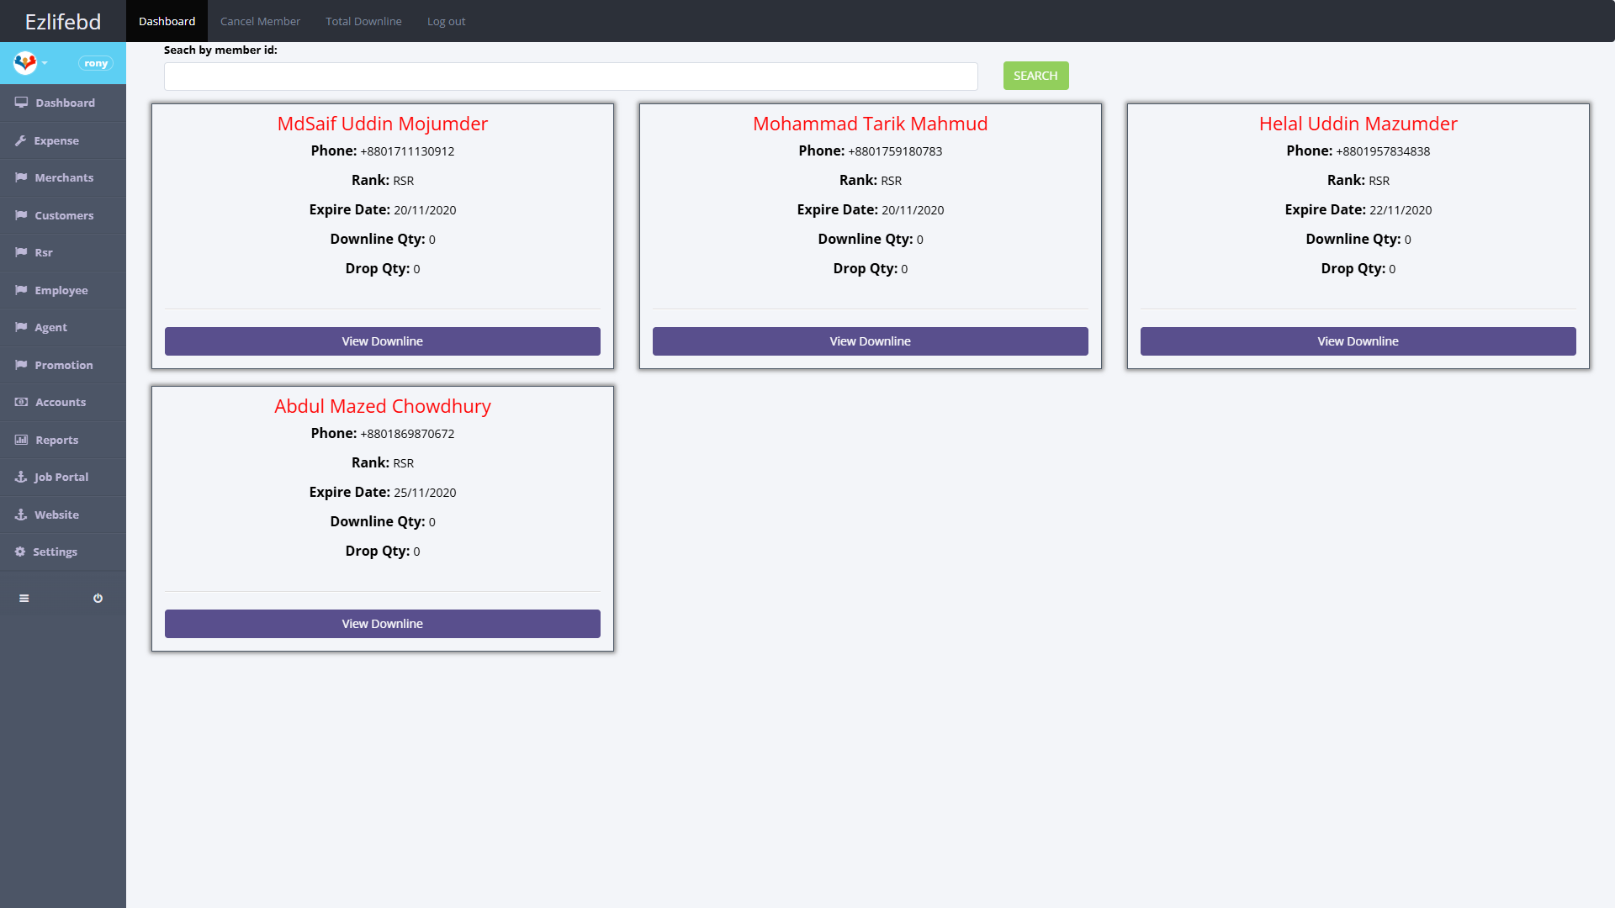The image size is (1615, 908).
Task: Click Log out in the top navigation
Action: pos(446,21)
